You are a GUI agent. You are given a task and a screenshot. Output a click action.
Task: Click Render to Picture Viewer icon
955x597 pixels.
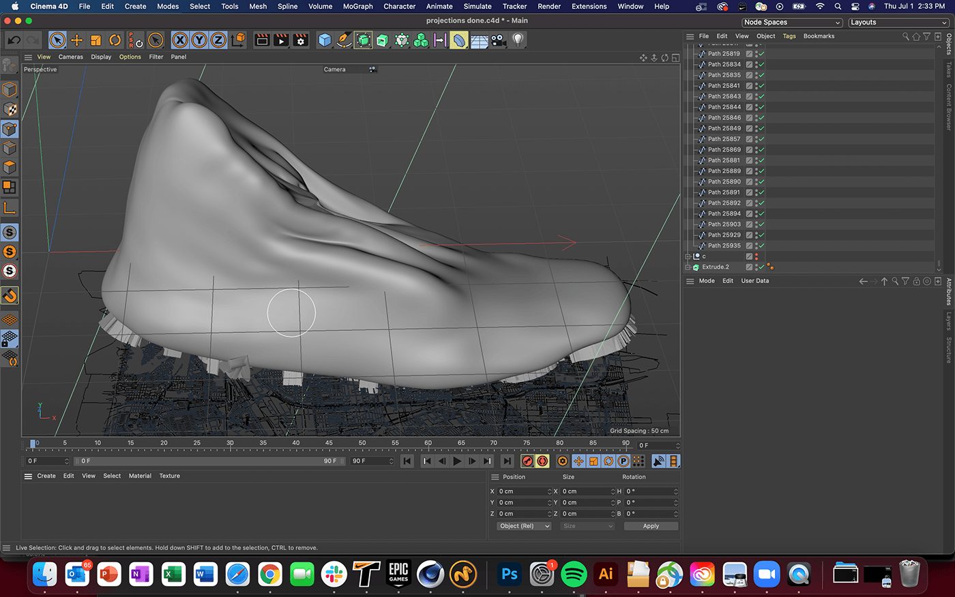point(281,40)
